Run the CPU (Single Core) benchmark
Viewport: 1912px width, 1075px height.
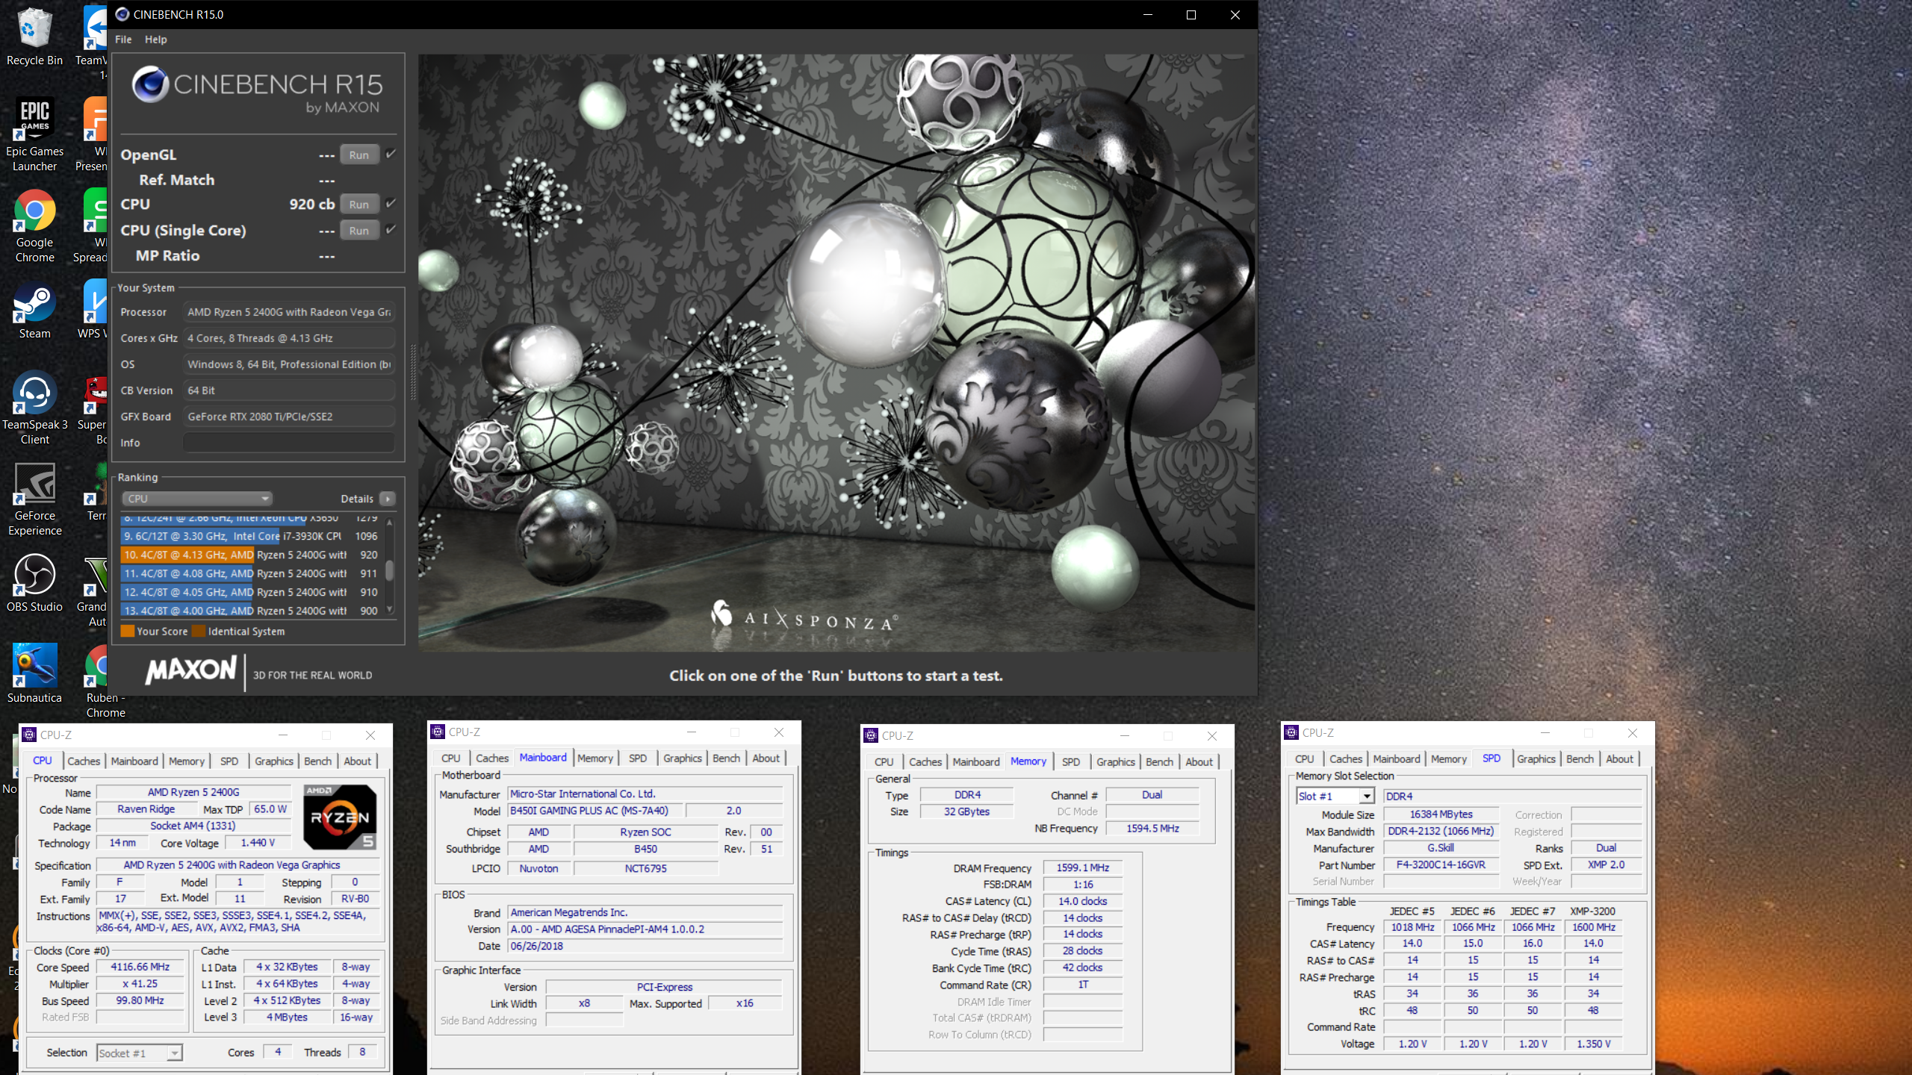coord(359,230)
